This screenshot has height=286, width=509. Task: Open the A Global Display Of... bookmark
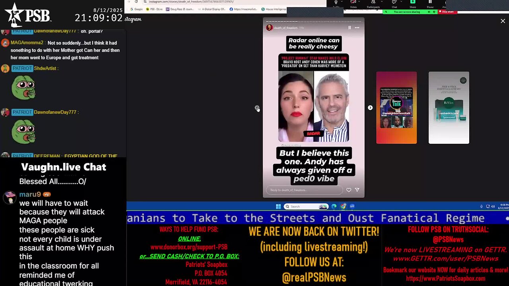[x=212, y=9]
